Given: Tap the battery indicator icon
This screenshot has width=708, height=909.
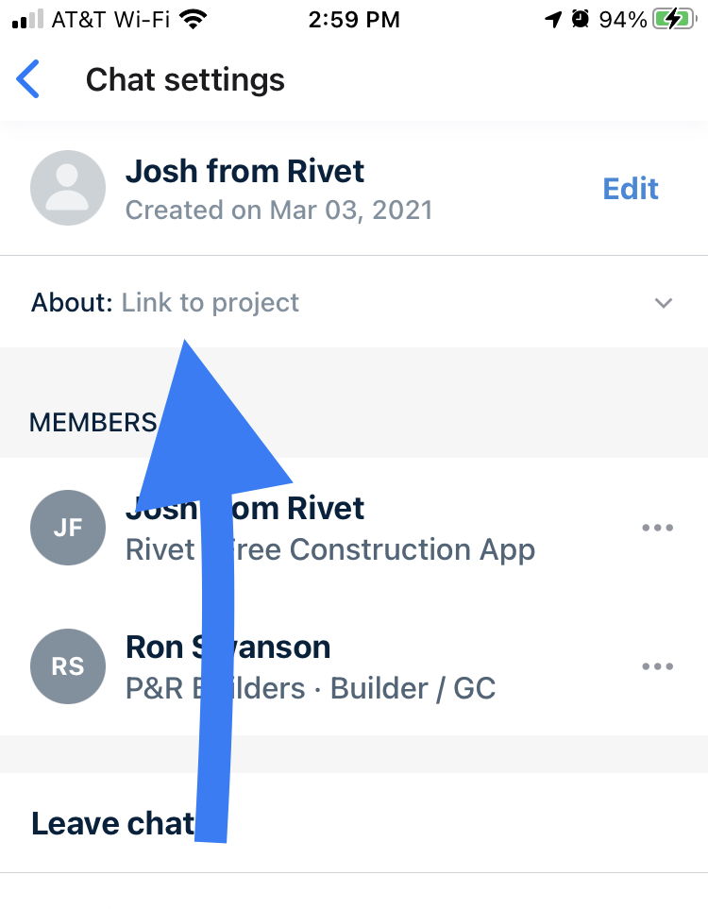Looking at the screenshot, I should tap(674, 20).
